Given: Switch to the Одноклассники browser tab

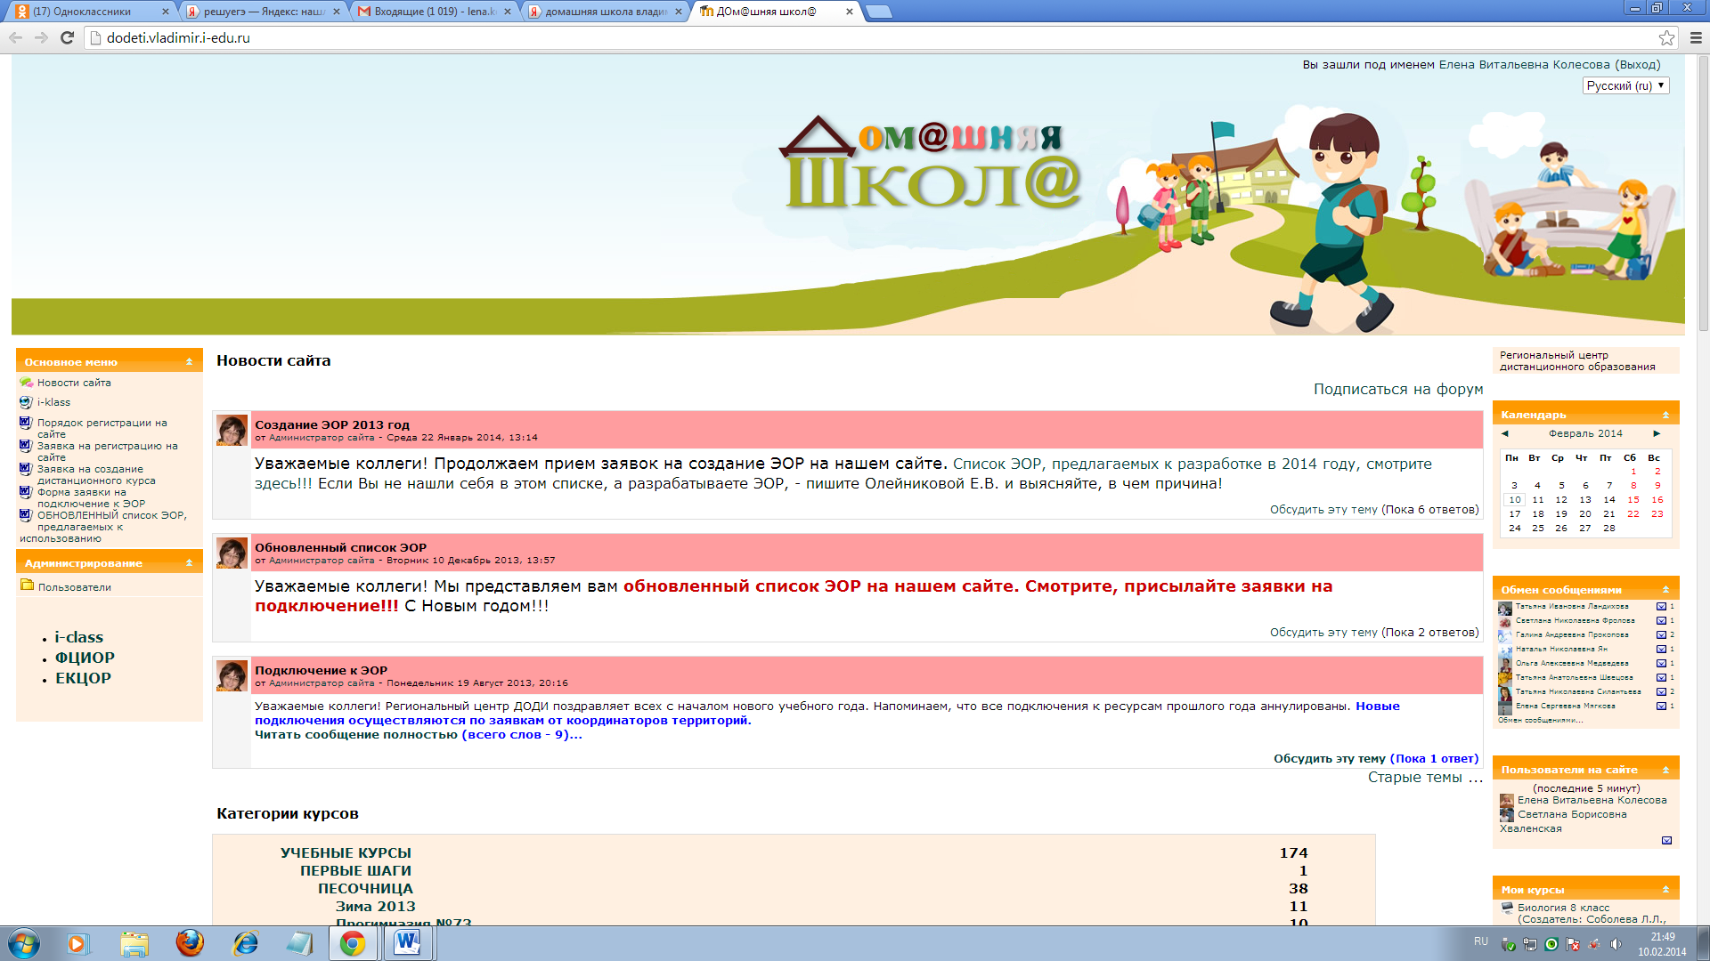Looking at the screenshot, I should (x=91, y=12).
